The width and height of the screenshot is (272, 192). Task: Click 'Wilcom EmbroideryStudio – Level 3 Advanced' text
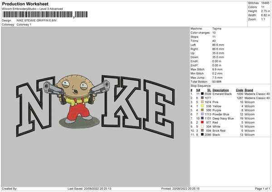(x=32, y=9)
